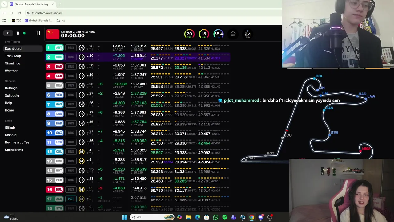Viewport: 394px width, 222px height.
Task: Click the hard tyre icon in ANT row
Action: [x=82, y=47]
